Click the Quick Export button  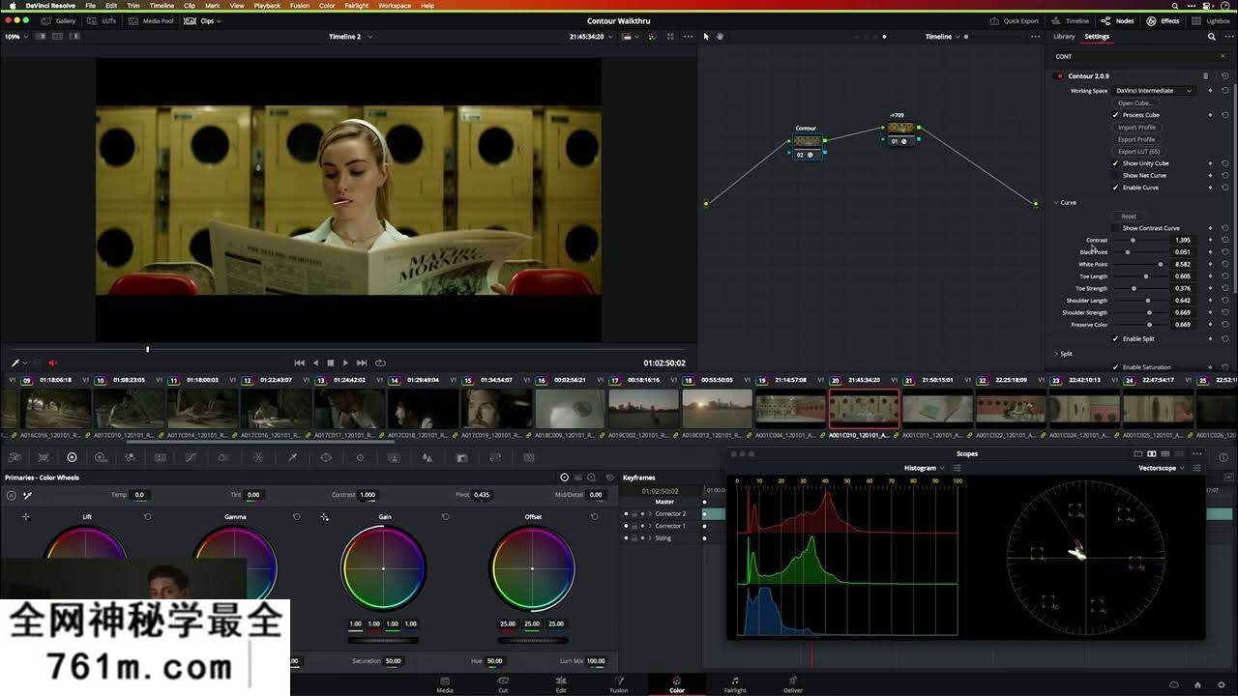pos(1015,20)
